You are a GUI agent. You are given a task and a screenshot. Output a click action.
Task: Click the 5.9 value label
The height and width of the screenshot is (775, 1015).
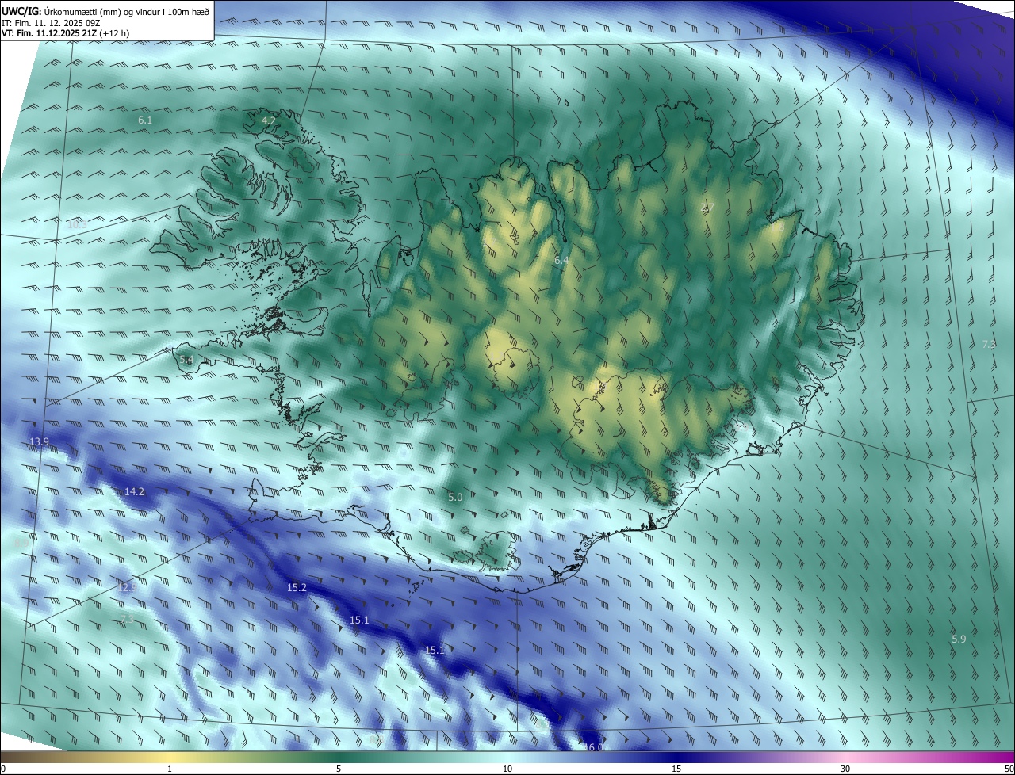(x=959, y=639)
